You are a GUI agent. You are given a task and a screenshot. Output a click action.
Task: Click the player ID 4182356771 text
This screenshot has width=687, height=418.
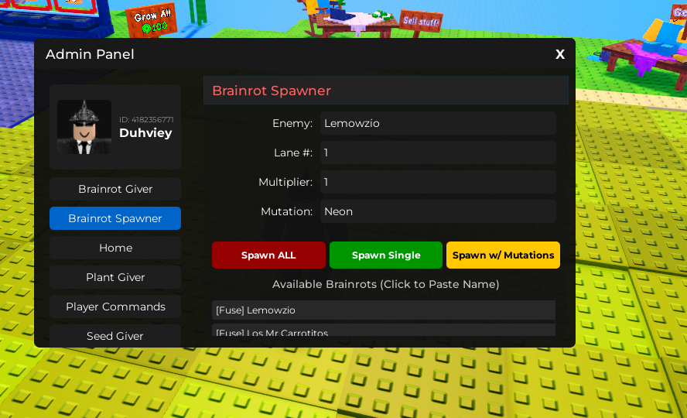pyautogui.click(x=146, y=119)
